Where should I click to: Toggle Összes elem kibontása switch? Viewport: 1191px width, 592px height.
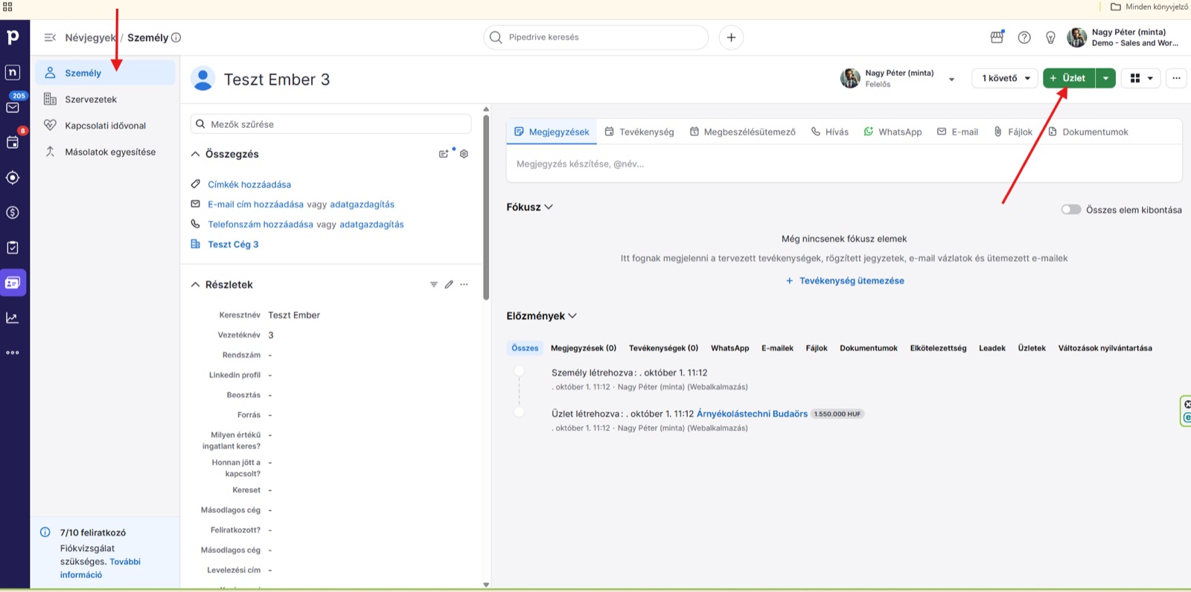click(1070, 210)
